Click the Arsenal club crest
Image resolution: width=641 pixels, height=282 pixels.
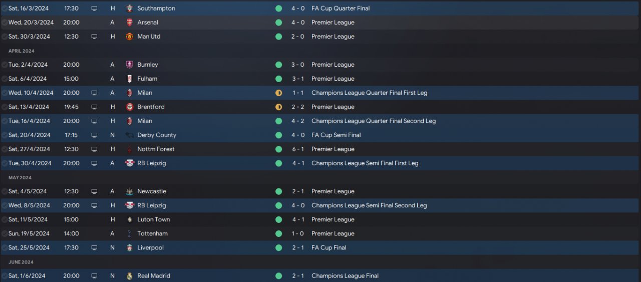(130, 23)
